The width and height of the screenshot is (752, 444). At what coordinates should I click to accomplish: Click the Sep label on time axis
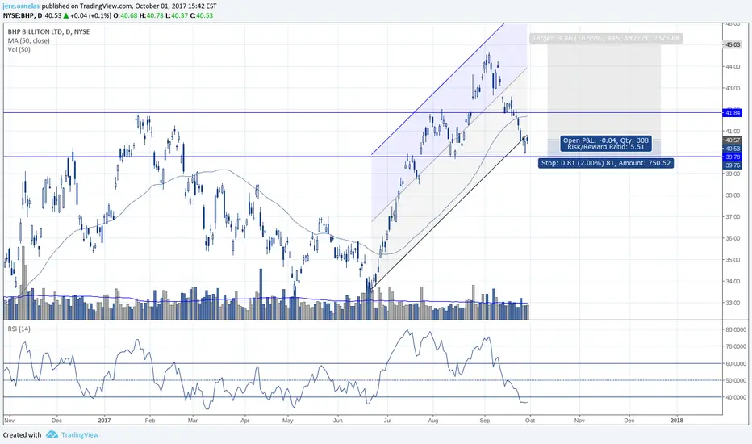pos(485,421)
